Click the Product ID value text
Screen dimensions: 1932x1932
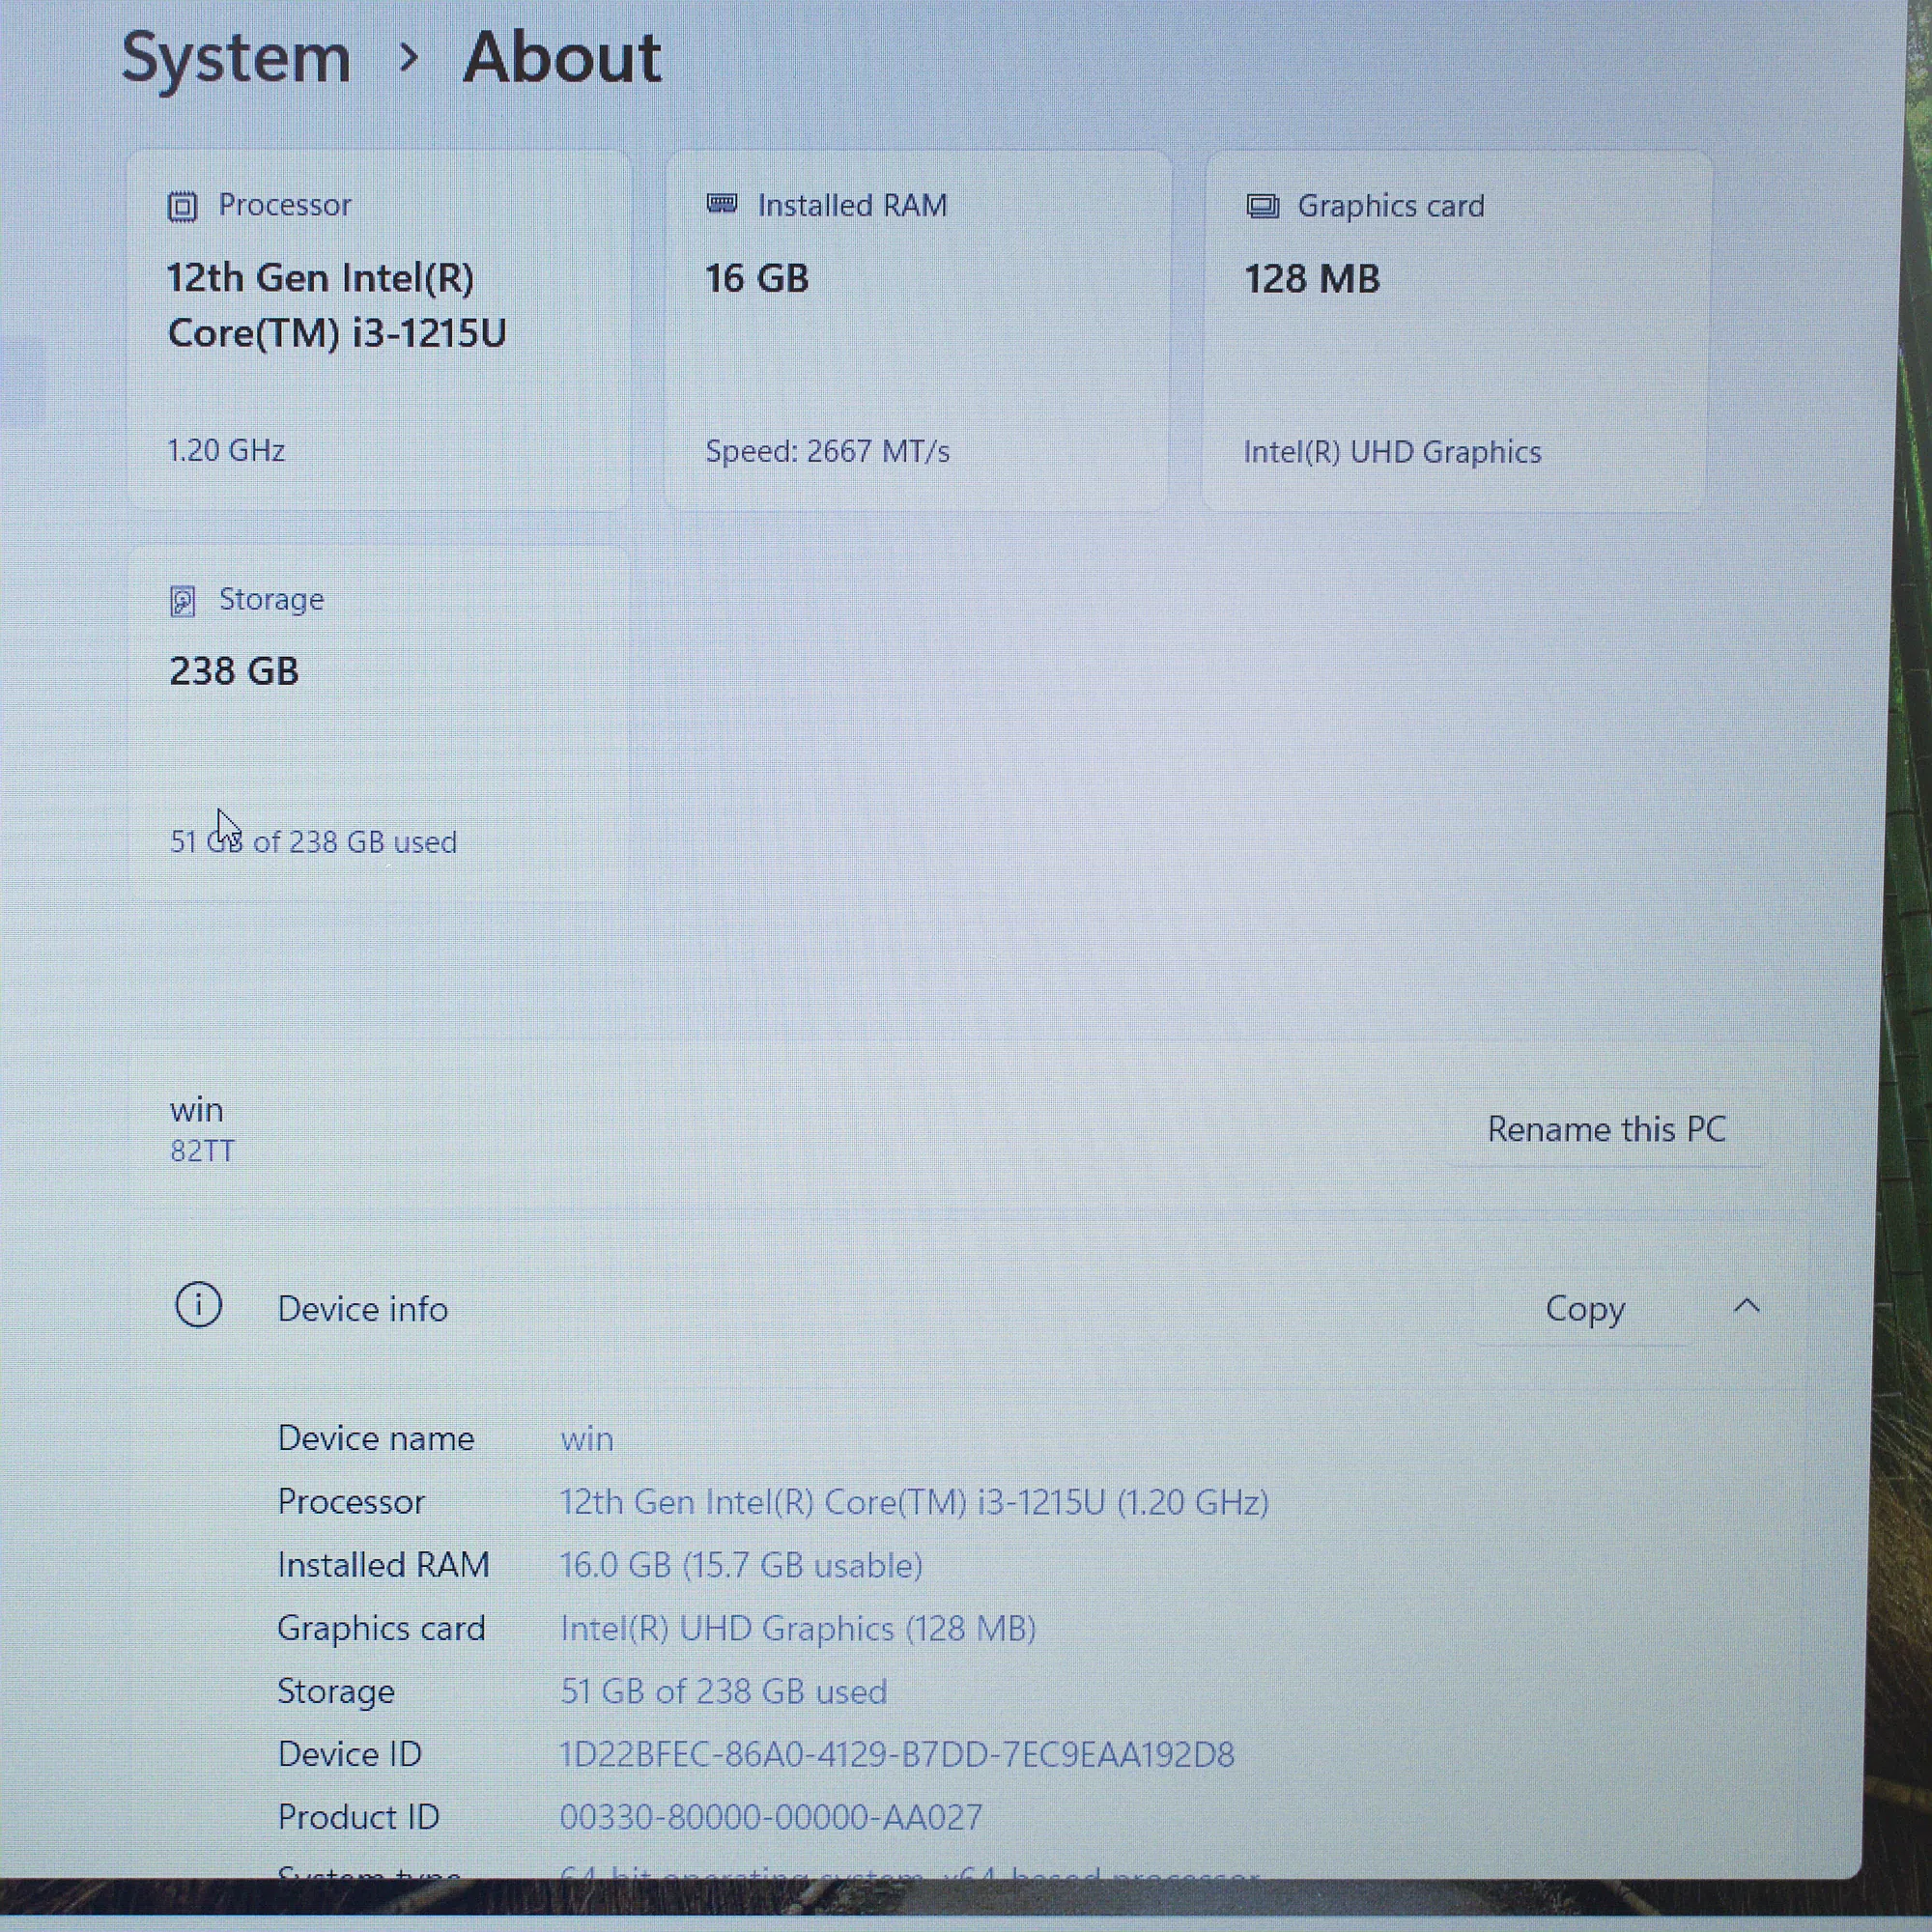770,1817
